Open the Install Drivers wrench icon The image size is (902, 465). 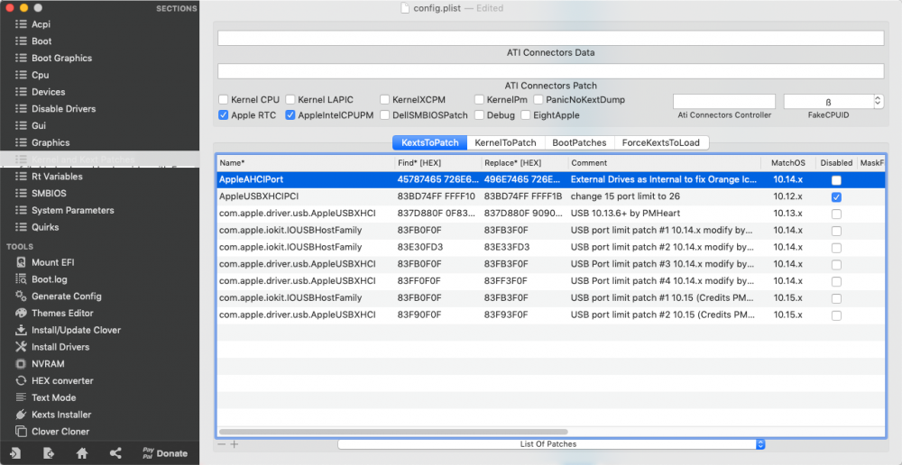point(22,347)
